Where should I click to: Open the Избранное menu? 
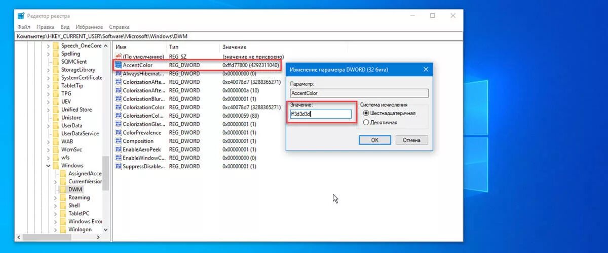coord(89,27)
